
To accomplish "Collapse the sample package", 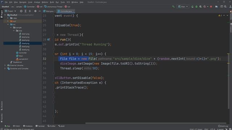I will coord(11,27).
